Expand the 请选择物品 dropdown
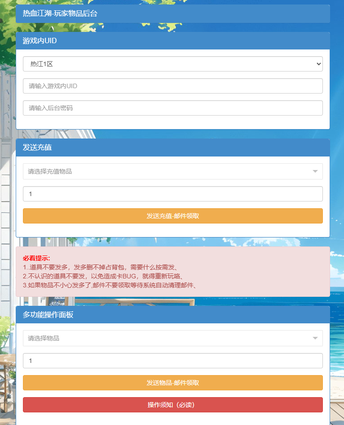The height and width of the screenshot is (425, 344). click(173, 338)
